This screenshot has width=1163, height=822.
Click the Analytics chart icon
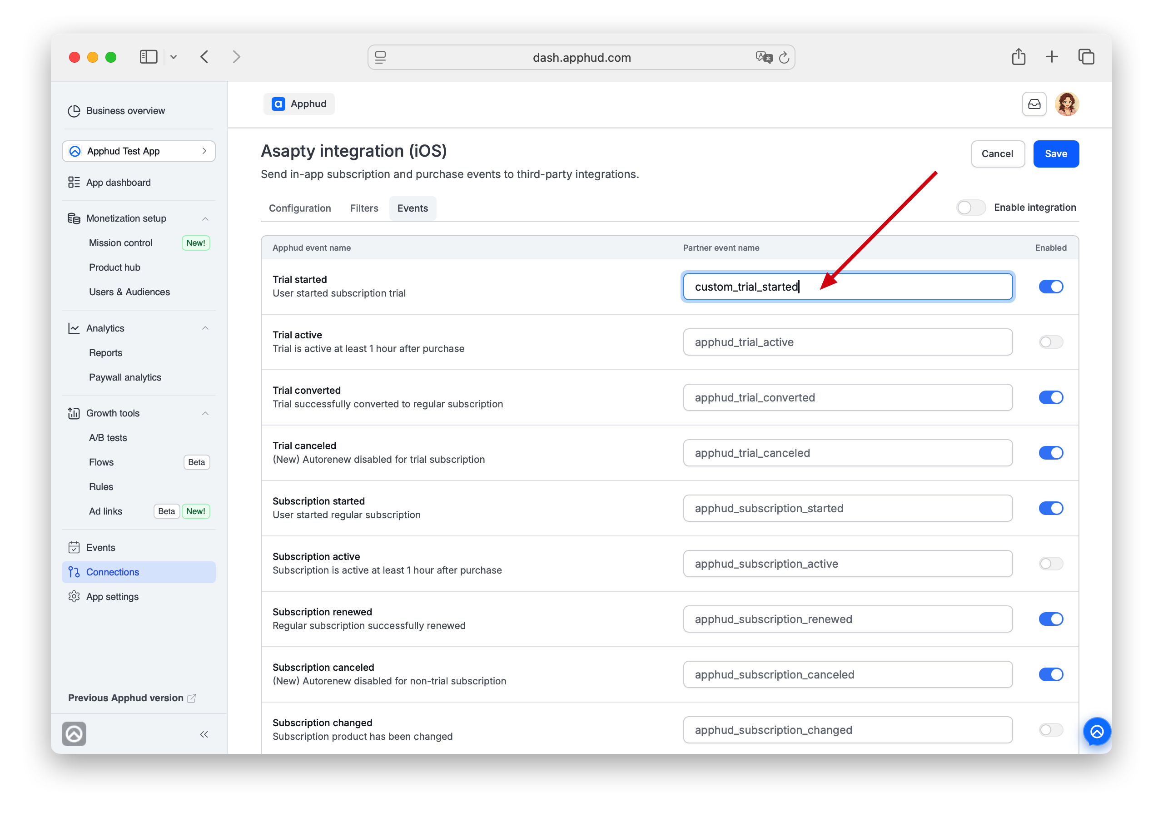(x=74, y=328)
